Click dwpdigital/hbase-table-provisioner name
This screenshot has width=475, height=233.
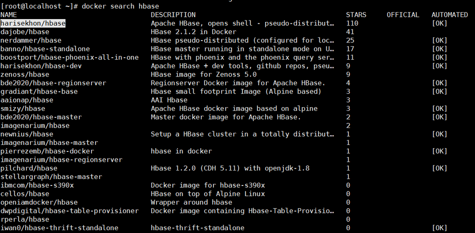pyautogui.click(x=70, y=211)
